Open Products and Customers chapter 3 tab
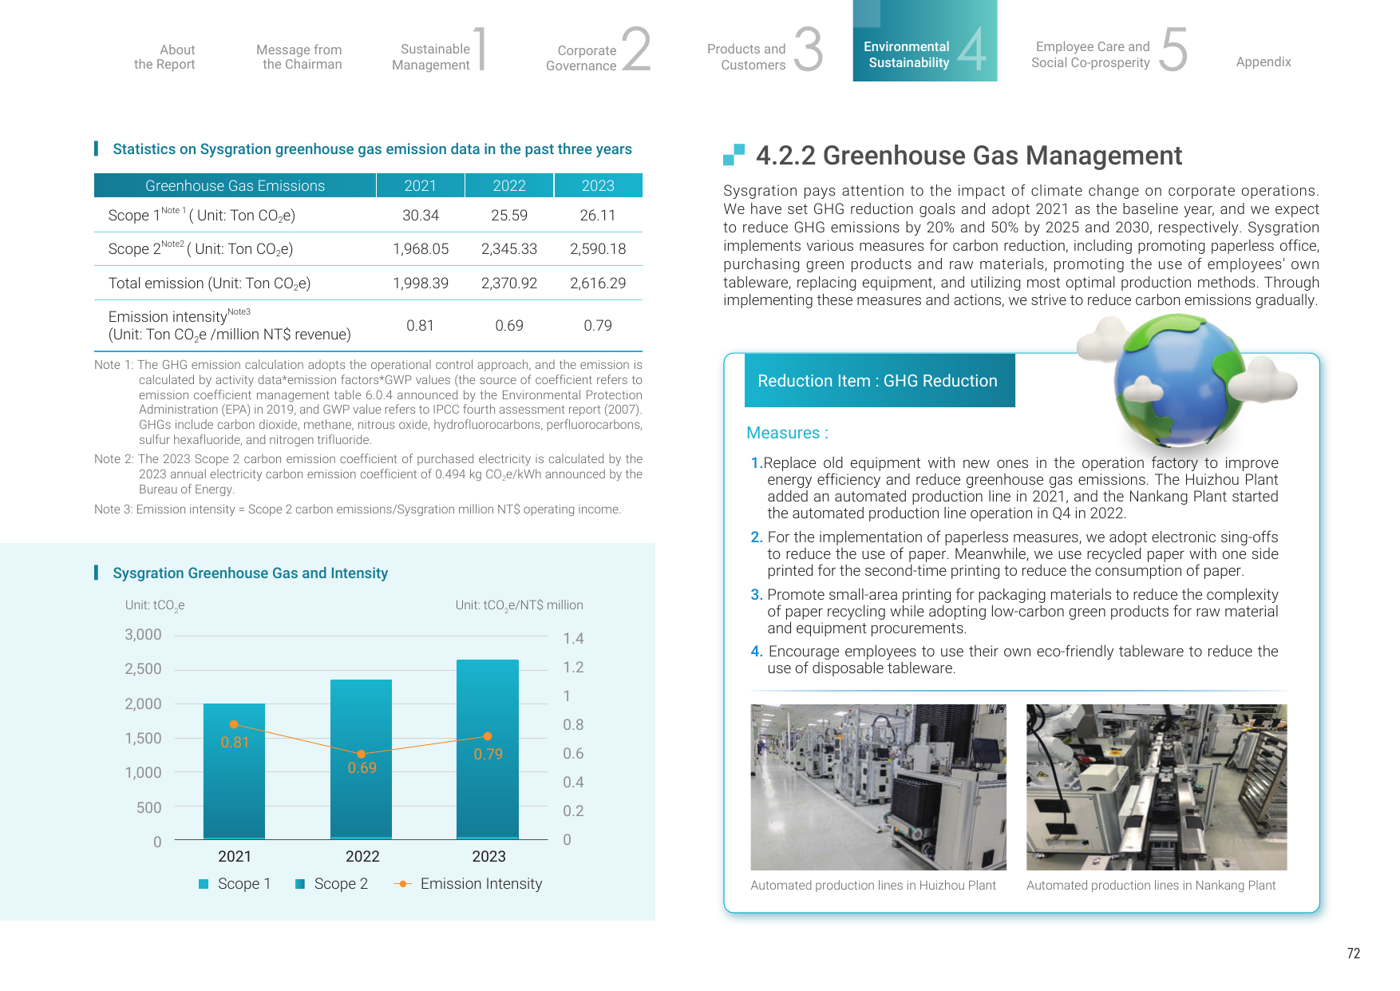 (764, 50)
